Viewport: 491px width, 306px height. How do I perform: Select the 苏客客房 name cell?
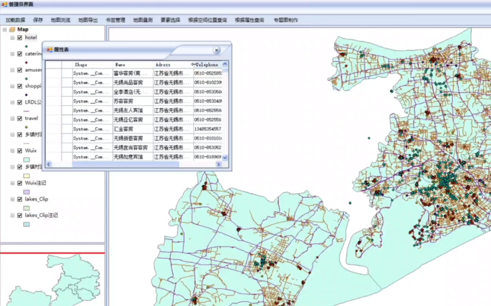(133, 101)
